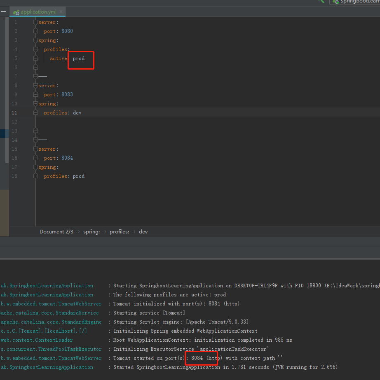Click line number 18 in the gutter
Screen dimensions: 380x380
[14, 176]
